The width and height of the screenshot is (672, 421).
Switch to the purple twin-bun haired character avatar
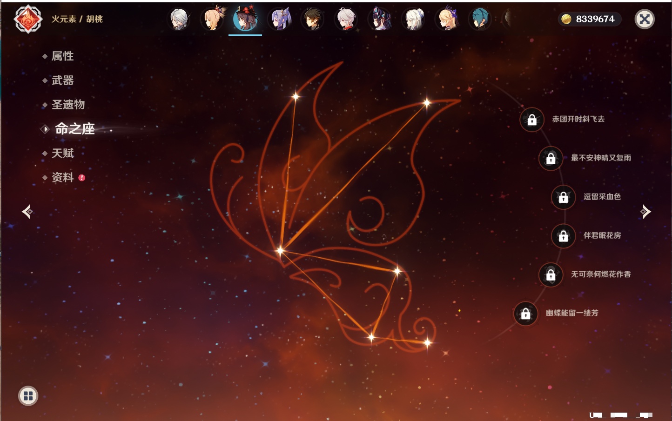tap(280, 19)
